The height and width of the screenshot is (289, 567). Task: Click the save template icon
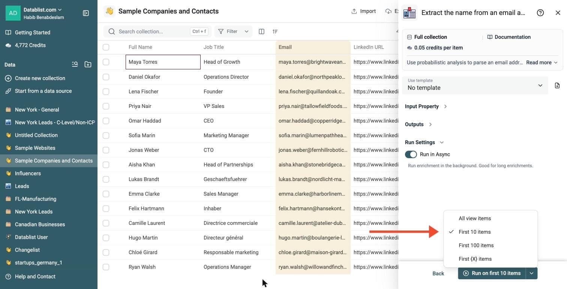point(557,85)
